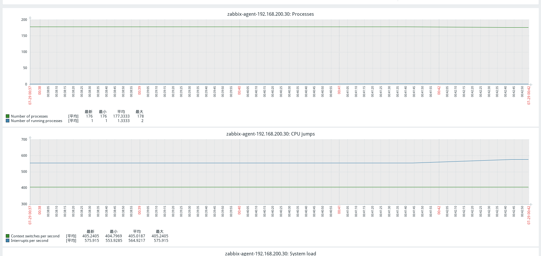This screenshot has width=541, height=256.
Task: Click the 'Number of processes' legend label
Action: coord(29,116)
